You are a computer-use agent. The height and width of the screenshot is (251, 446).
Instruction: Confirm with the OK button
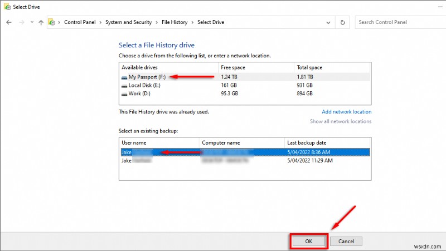[x=309, y=242]
